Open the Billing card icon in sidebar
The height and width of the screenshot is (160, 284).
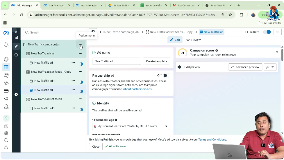point(6,91)
